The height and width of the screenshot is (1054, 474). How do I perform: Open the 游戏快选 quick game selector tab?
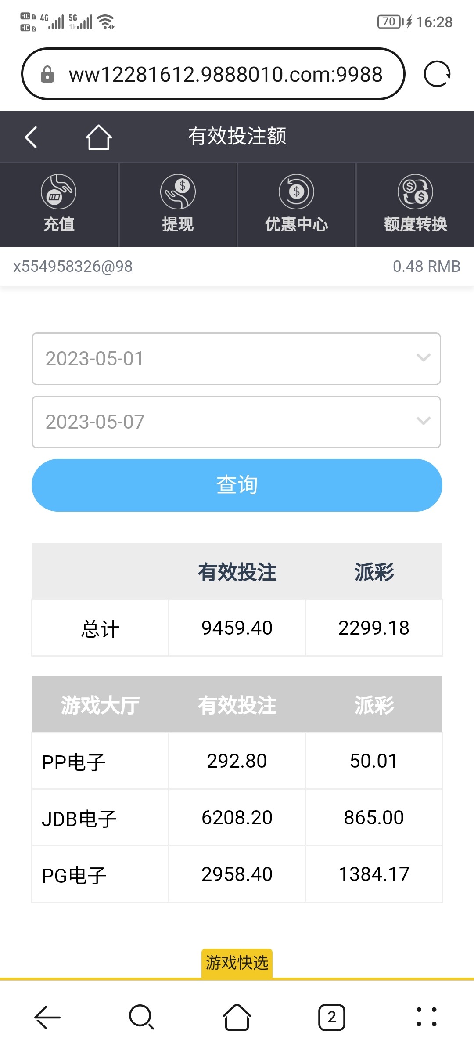click(237, 963)
